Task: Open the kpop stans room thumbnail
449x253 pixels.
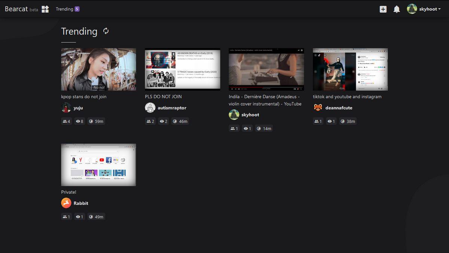Action: coord(99,69)
